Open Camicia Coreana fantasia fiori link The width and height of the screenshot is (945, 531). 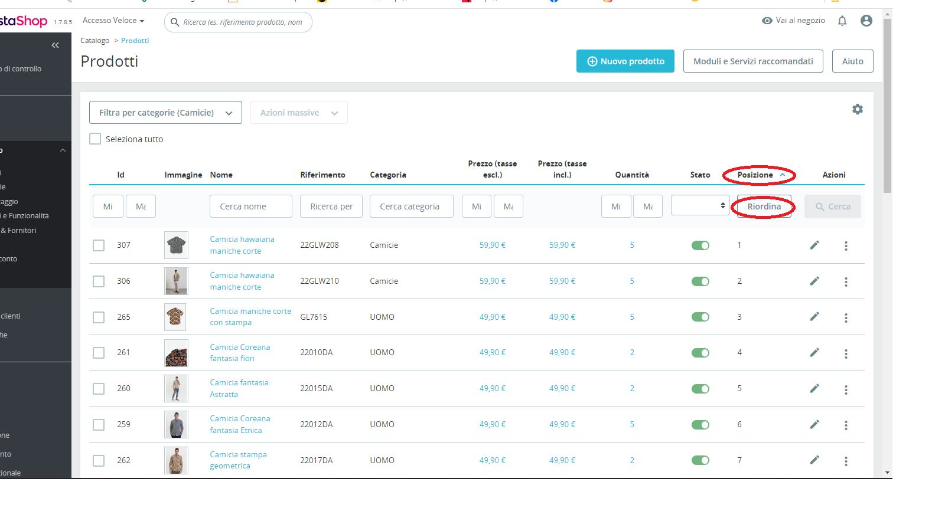tap(240, 353)
